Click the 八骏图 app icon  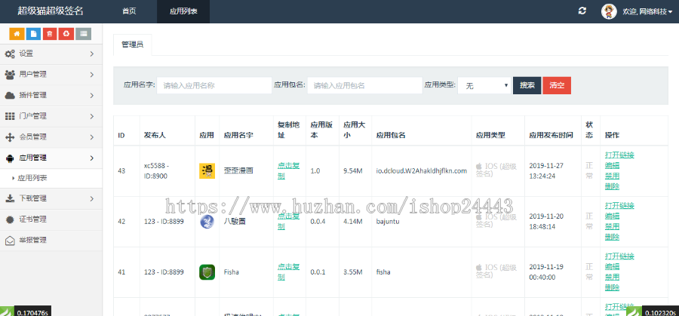click(x=207, y=222)
